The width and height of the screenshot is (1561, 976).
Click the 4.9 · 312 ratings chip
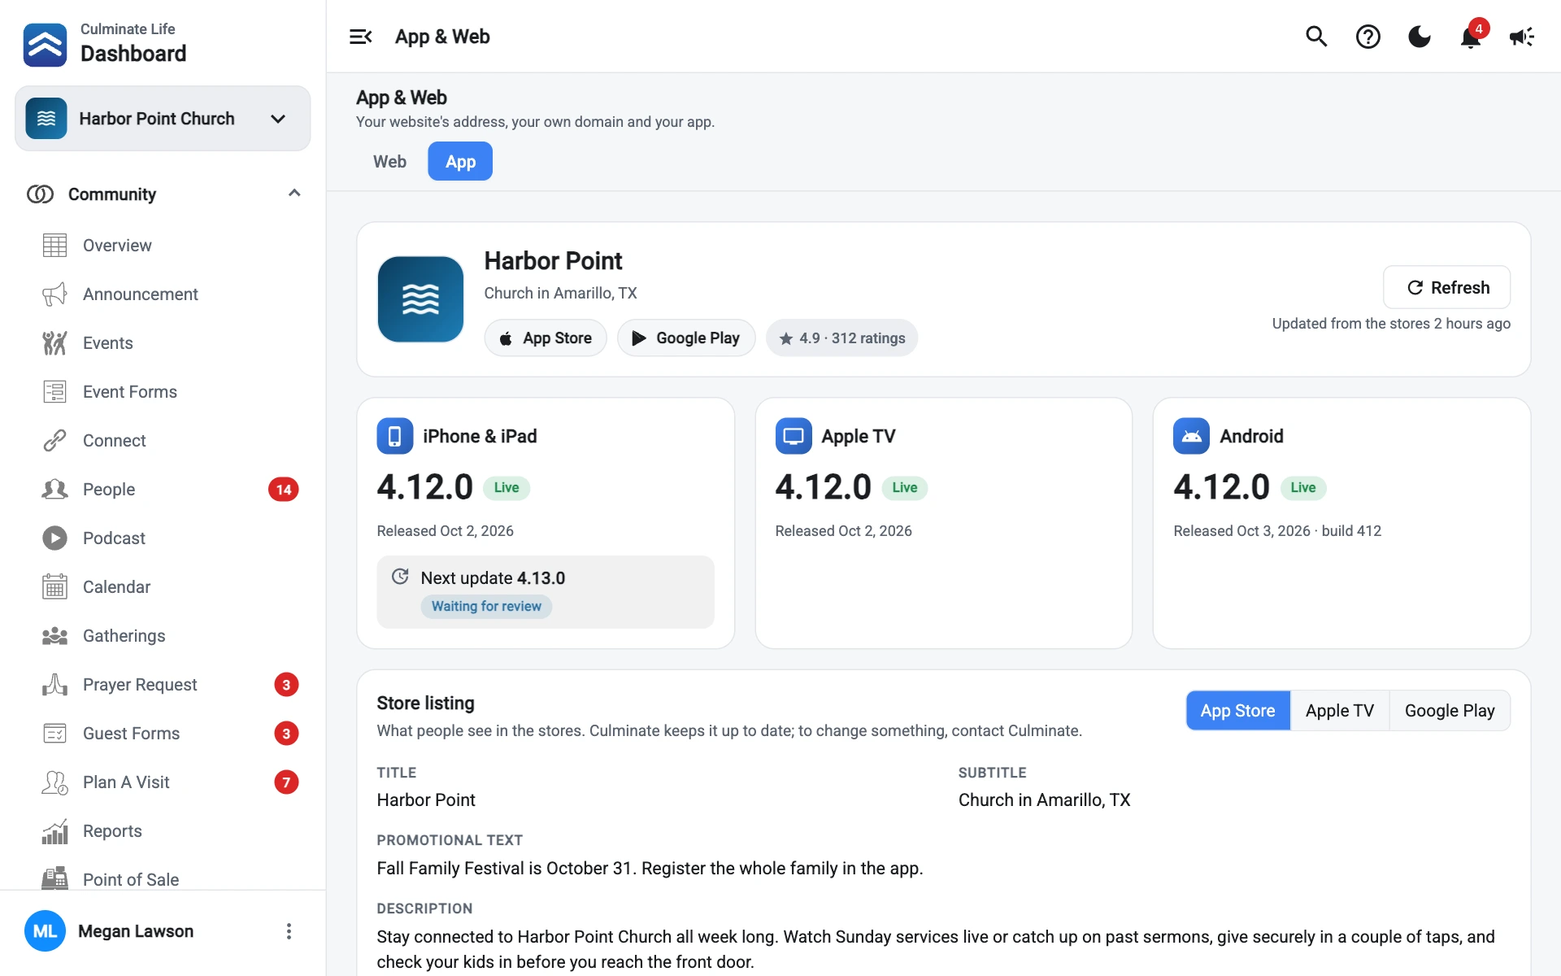(841, 338)
